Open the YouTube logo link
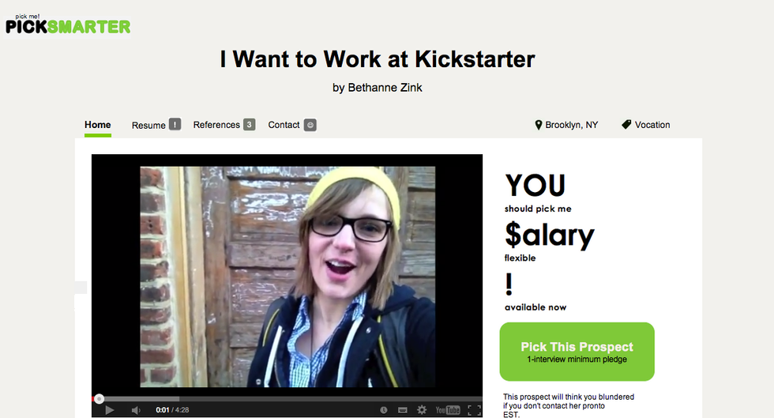The height and width of the screenshot is (418, 774). click(x=447, y=410)
